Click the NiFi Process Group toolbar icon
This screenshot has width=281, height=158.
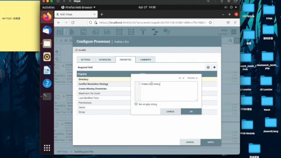119,32
